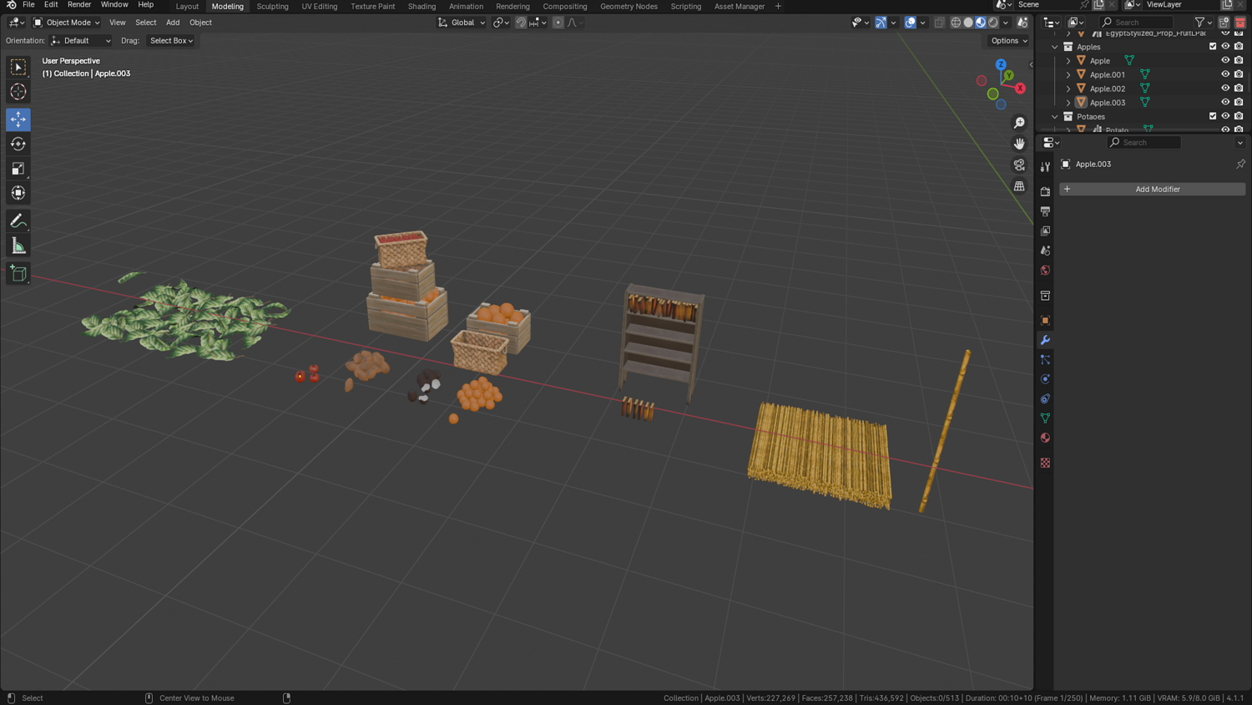The width and height of the screenshot is (1252, 705).
Task: Open the Render properties tab
Action: (1045, 191)
